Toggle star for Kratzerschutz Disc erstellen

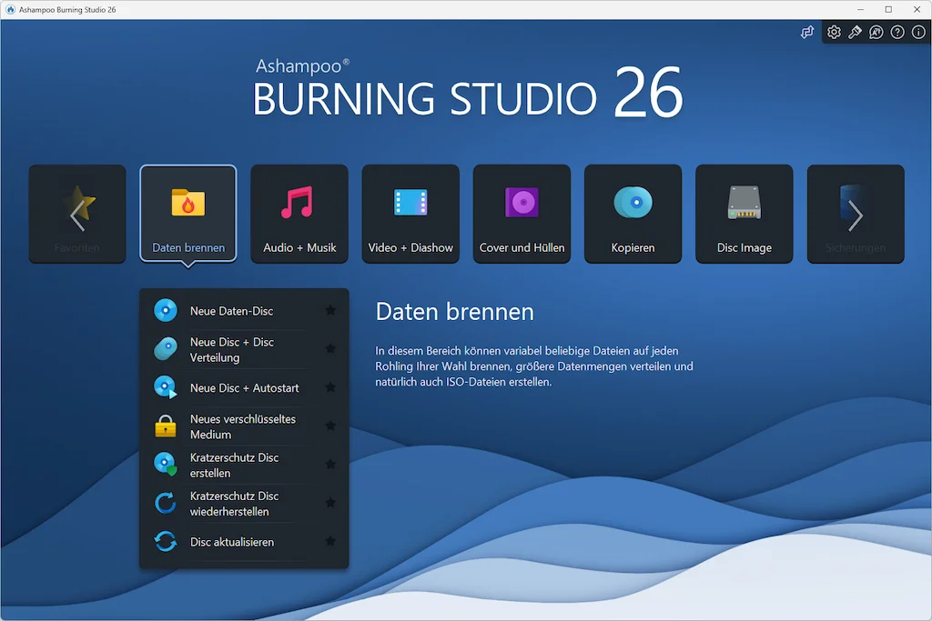point(330,465)
